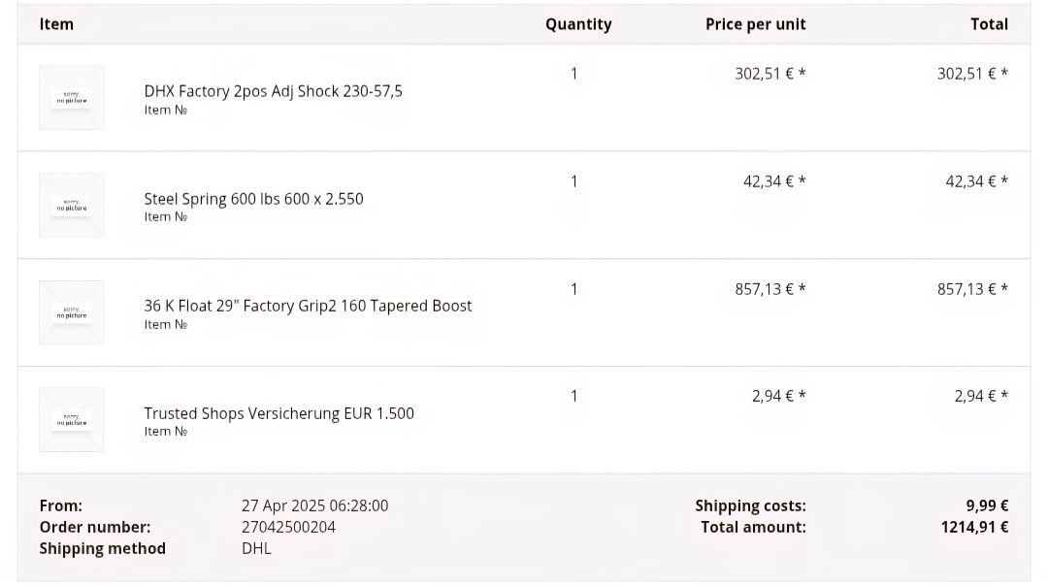
Task: Click the shipping costs value 9,99 €
Action: pyautogui.click(x=987, y=505)
